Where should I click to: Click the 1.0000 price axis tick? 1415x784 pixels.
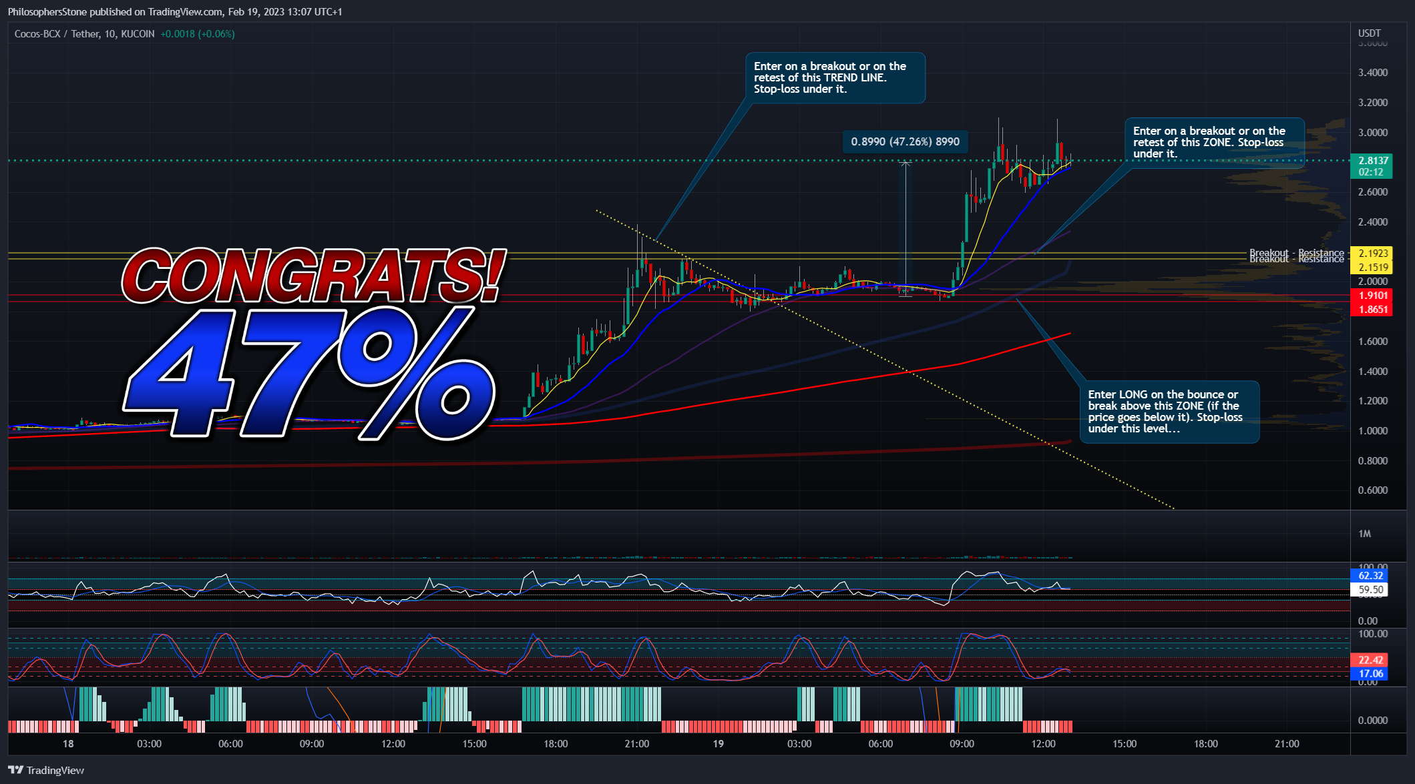point(1373,431)
